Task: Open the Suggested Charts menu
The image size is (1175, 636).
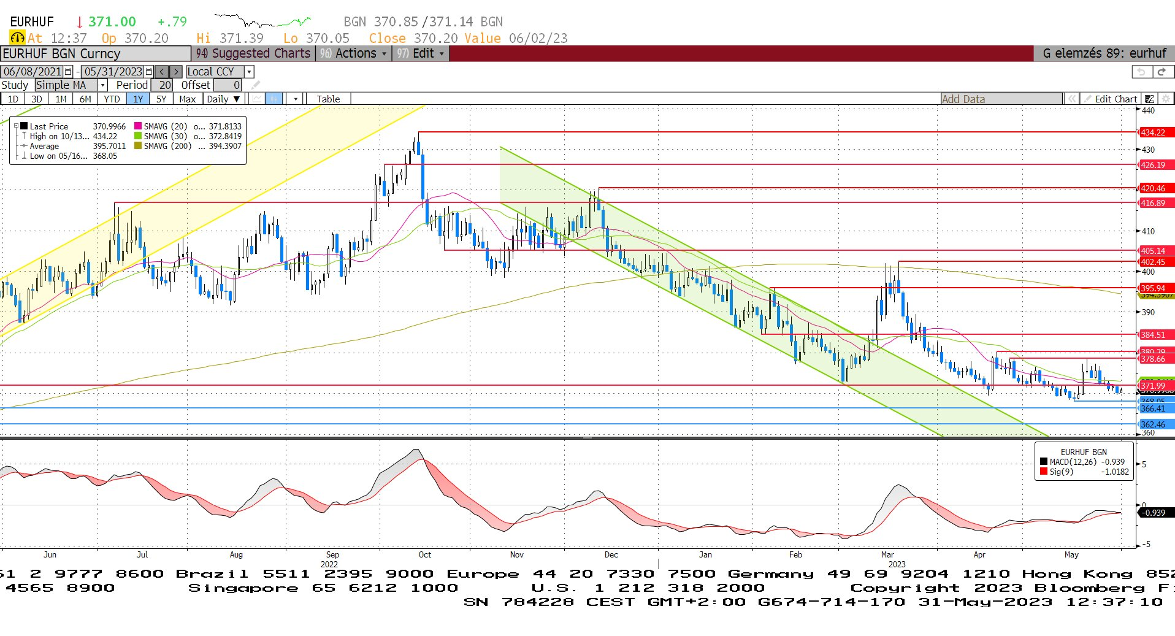Action: tap(253, 53)
